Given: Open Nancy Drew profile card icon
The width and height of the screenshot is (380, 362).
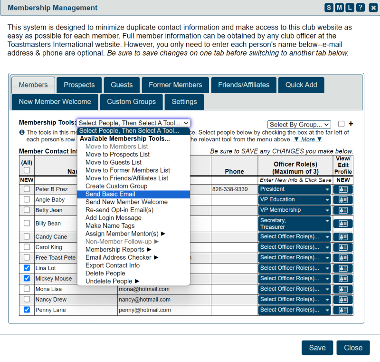Looking at the screenshot, I should [x=343, y=299].
